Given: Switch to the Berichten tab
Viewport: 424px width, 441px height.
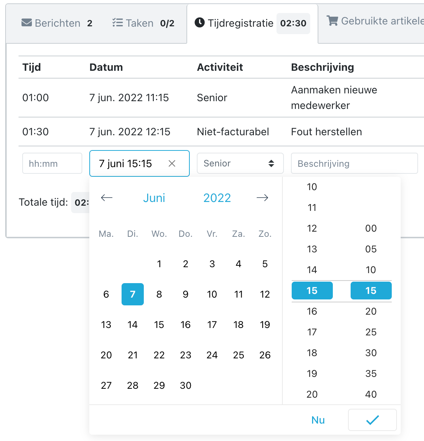Looking at the screenshot, I should click(57, 23).
